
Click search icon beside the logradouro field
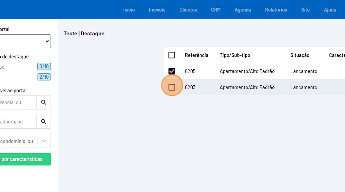click(44, 122)
